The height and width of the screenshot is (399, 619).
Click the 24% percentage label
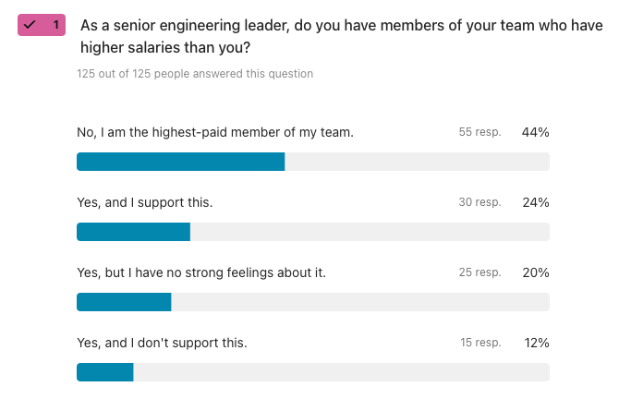click(536, 202)
